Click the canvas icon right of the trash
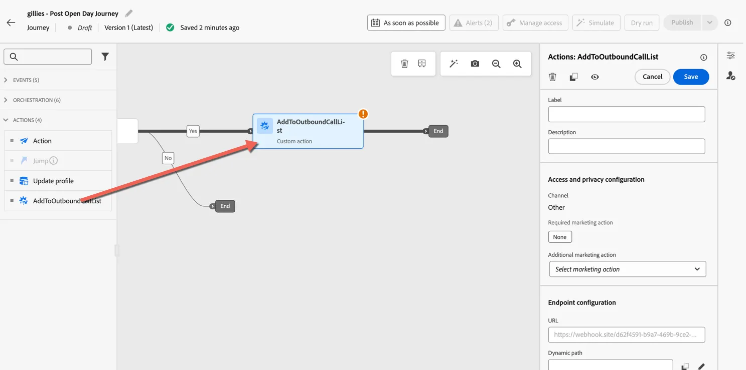 [x=422, y=64]
